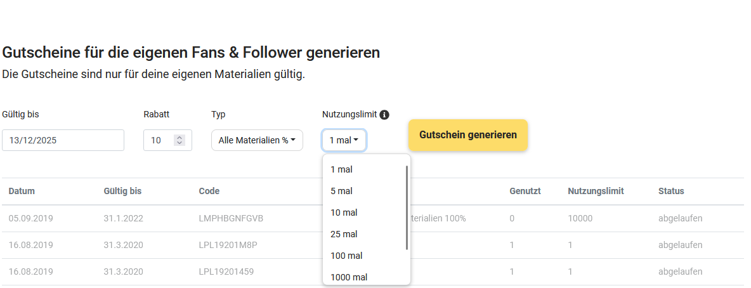Click voucher code LPL19201M8P
Image resolution: width=751 pixels, height=288 pixels.
point(228,245)
